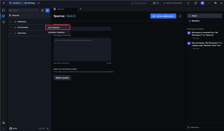Viewport: 224px width, 131px height.
Task: Click the Make it public button
Action: tap(62, 78)
